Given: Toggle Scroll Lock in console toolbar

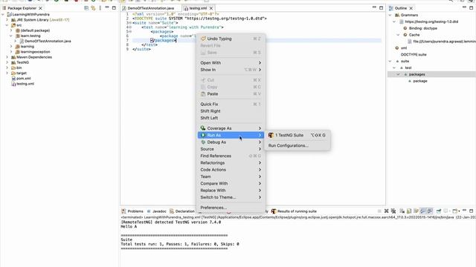Looking at the screenshot, I should [409, 211].
